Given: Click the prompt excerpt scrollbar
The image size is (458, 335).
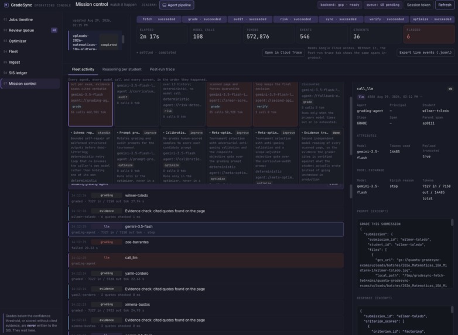Looking at the screenshot, I should [x=452, y=223].
